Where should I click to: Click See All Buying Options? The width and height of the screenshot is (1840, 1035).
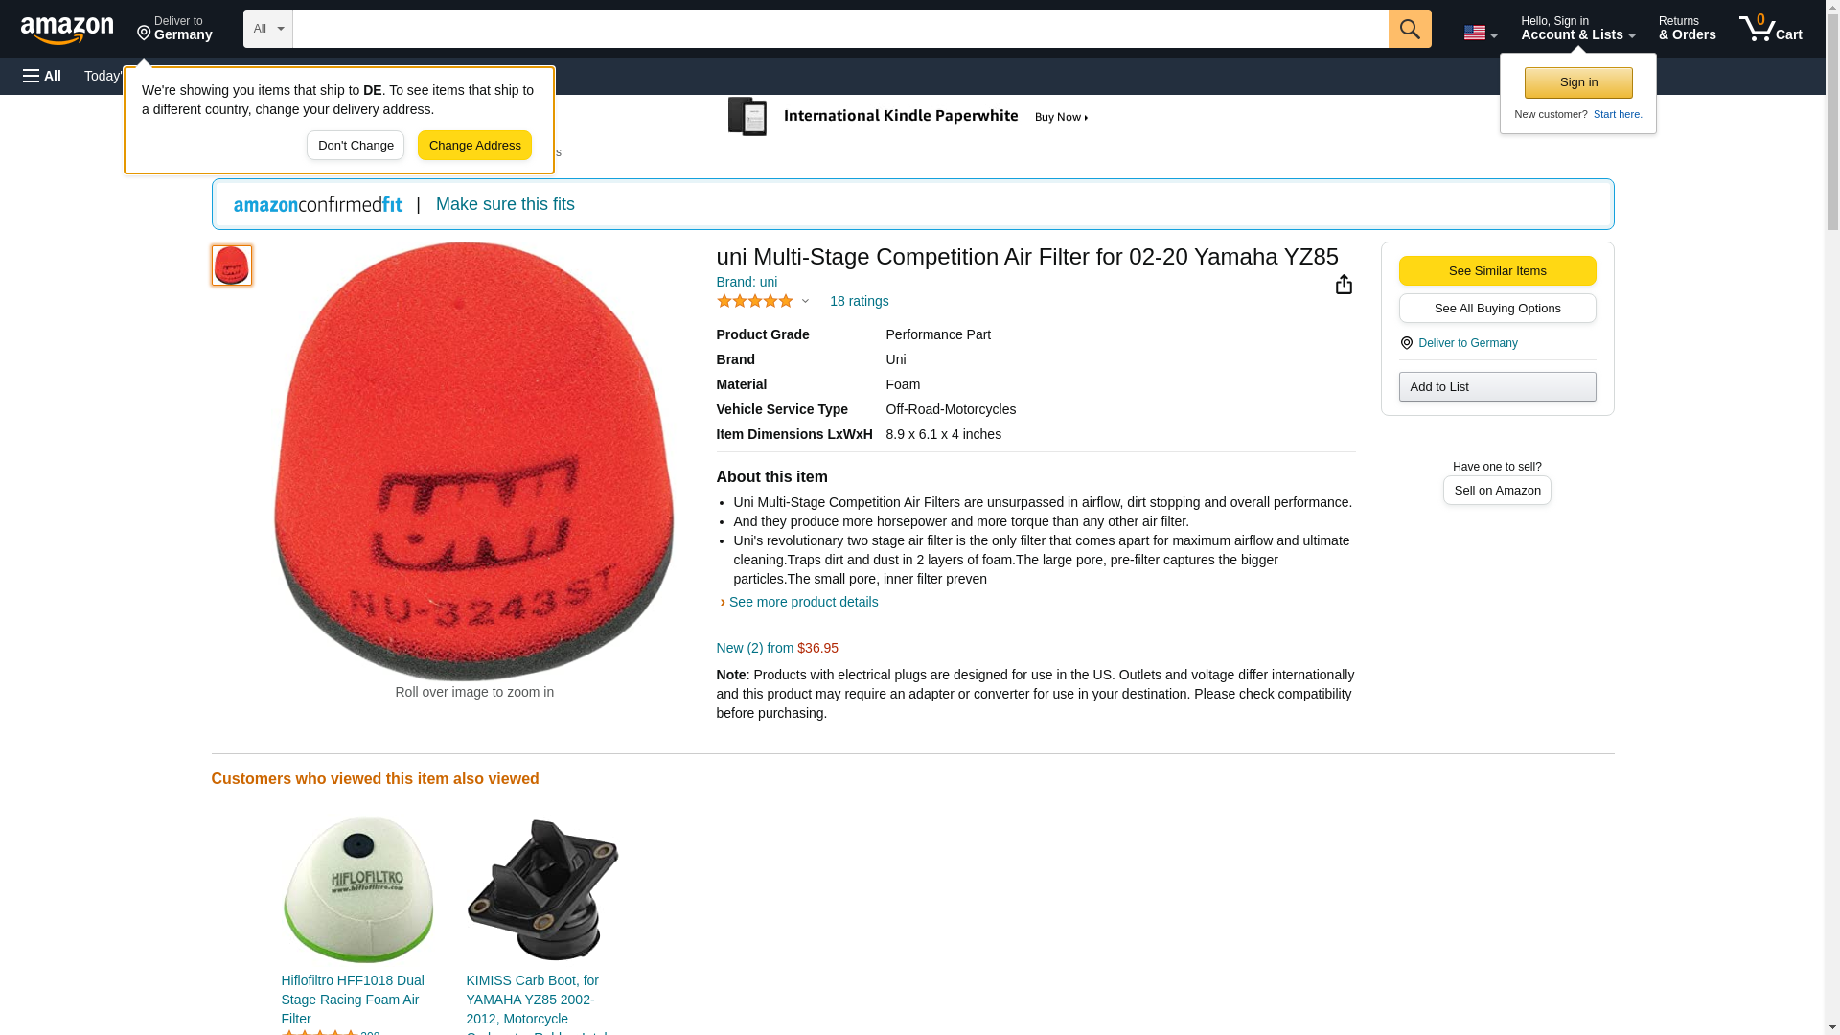(x=1497, y=308)
